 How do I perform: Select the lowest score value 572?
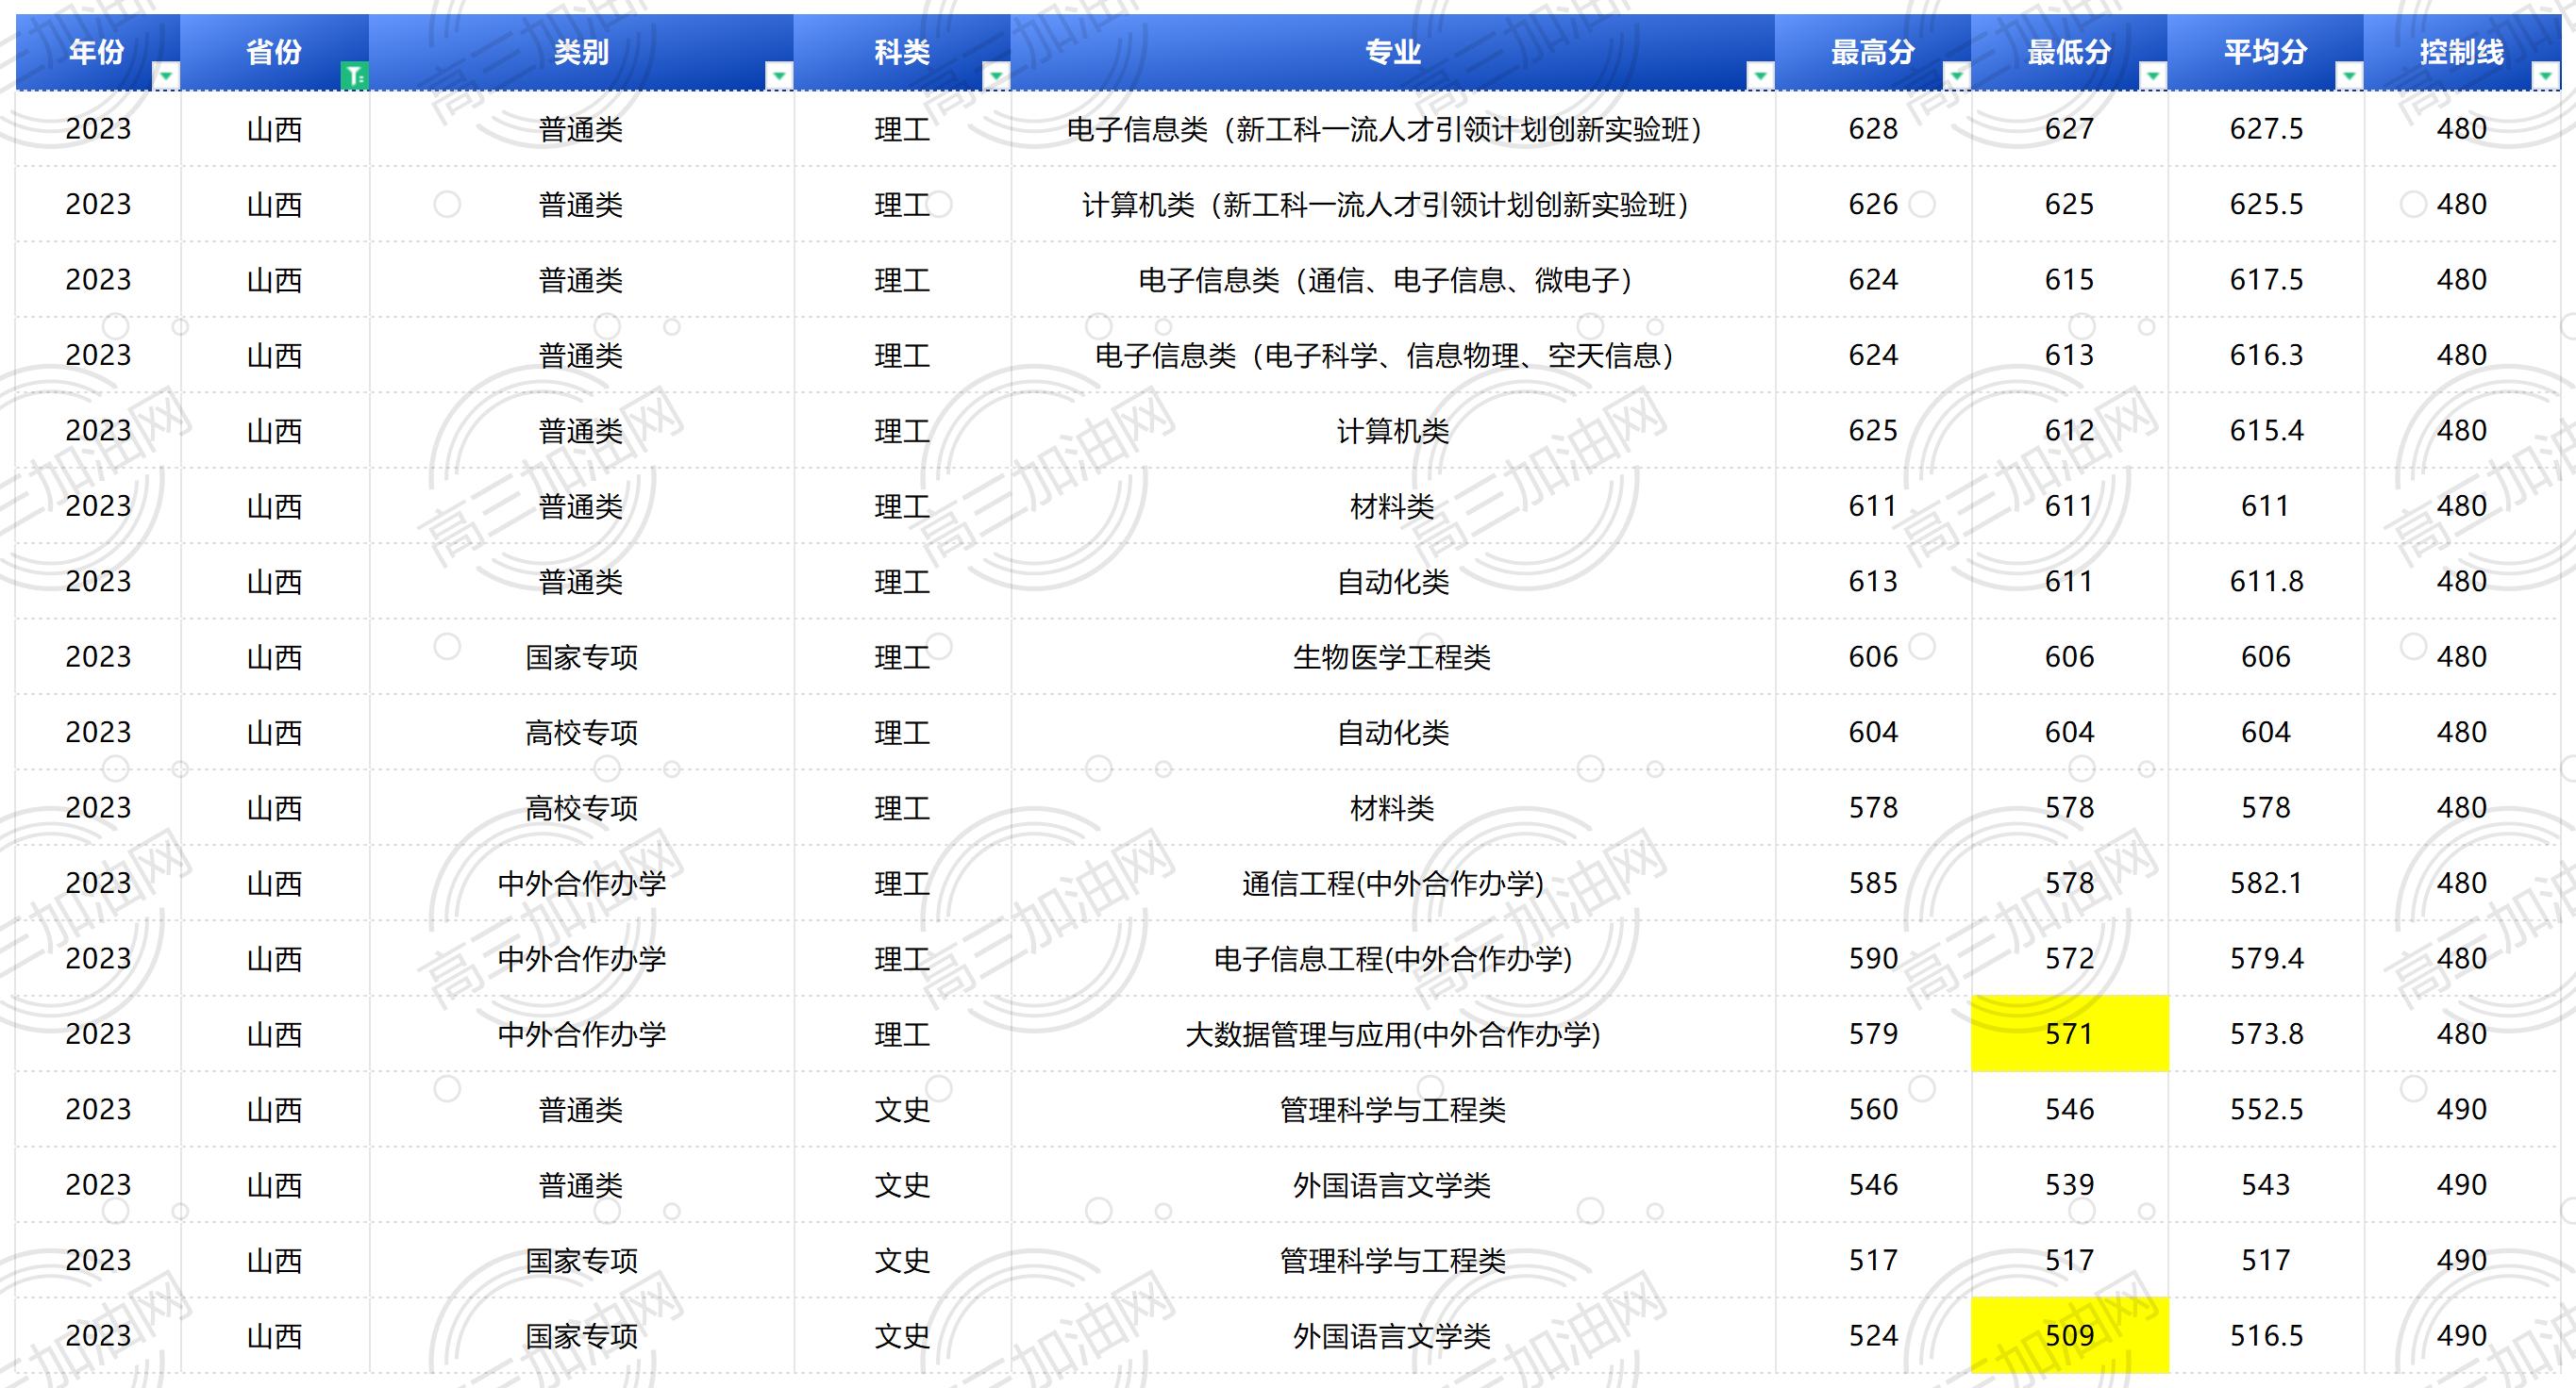point(2069,958)
